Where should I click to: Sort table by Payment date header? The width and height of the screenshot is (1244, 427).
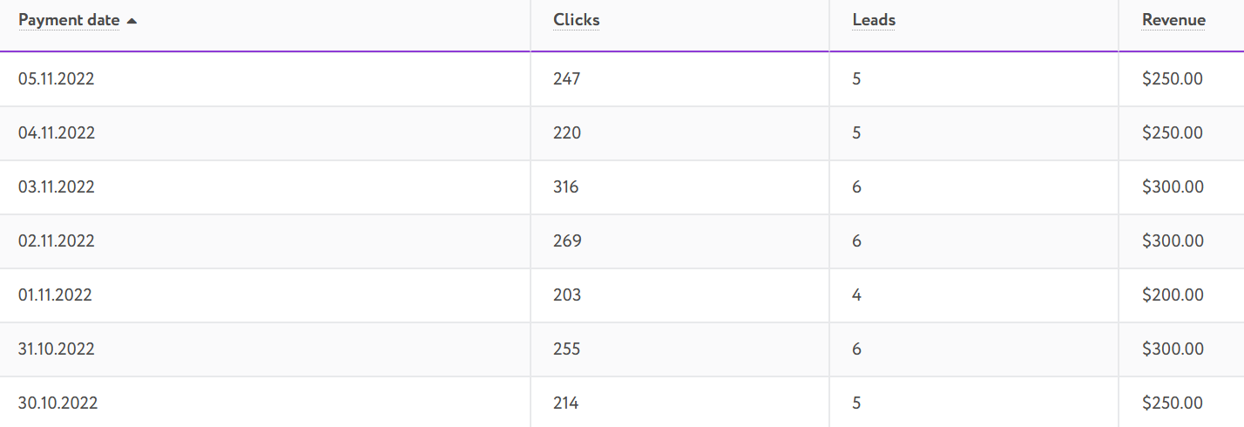tap(69, 20)
